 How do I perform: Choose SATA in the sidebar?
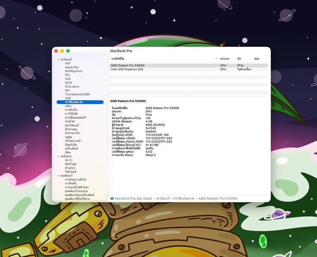pyautogui.click(x=68, y=83)
